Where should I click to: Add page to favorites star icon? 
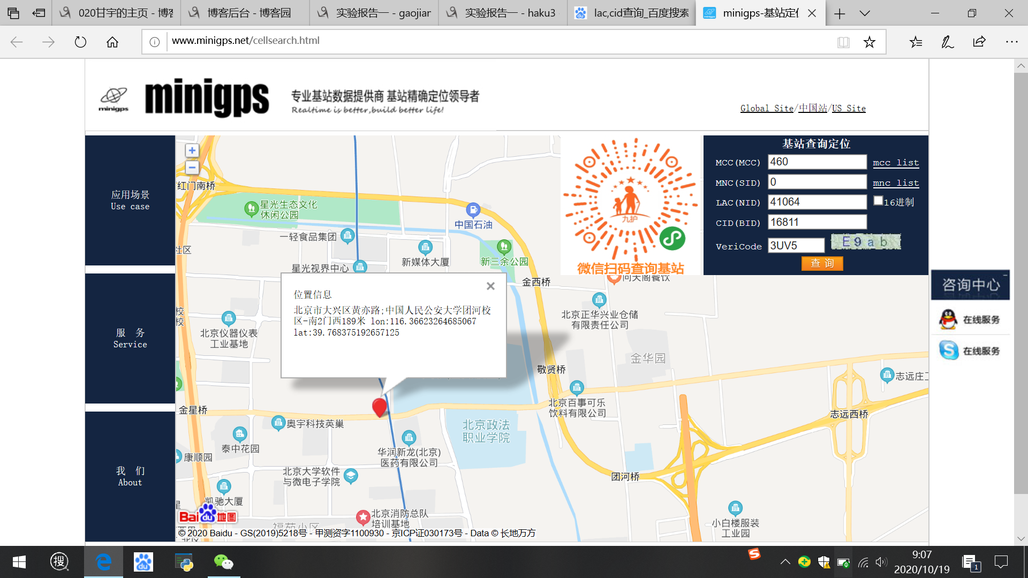click(870, 42)
